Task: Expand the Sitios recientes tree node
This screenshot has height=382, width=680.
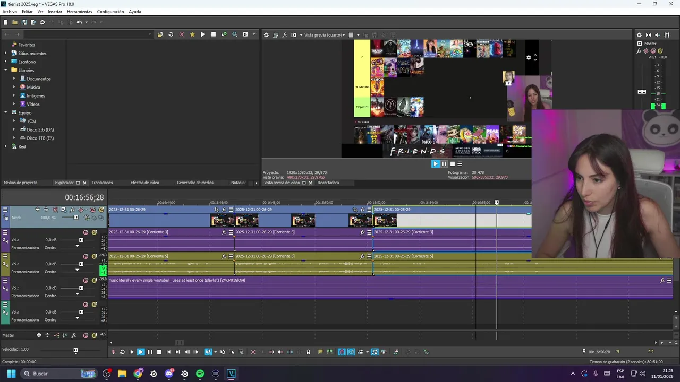Action: point(5,54)
